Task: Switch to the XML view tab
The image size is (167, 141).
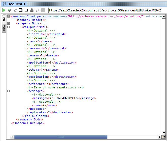Action: tap(4, 19)
